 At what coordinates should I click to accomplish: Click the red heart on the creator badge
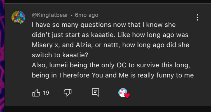[x=127, y=95]
